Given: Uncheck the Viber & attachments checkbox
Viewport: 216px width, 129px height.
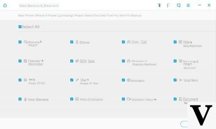Looking at the screenshot, I should [72, 80].
